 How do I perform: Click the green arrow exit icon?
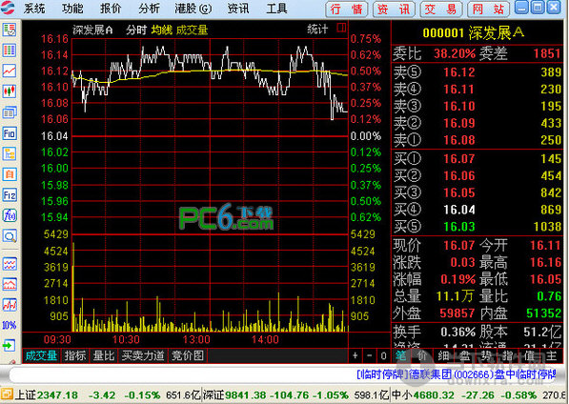[10, 345]
